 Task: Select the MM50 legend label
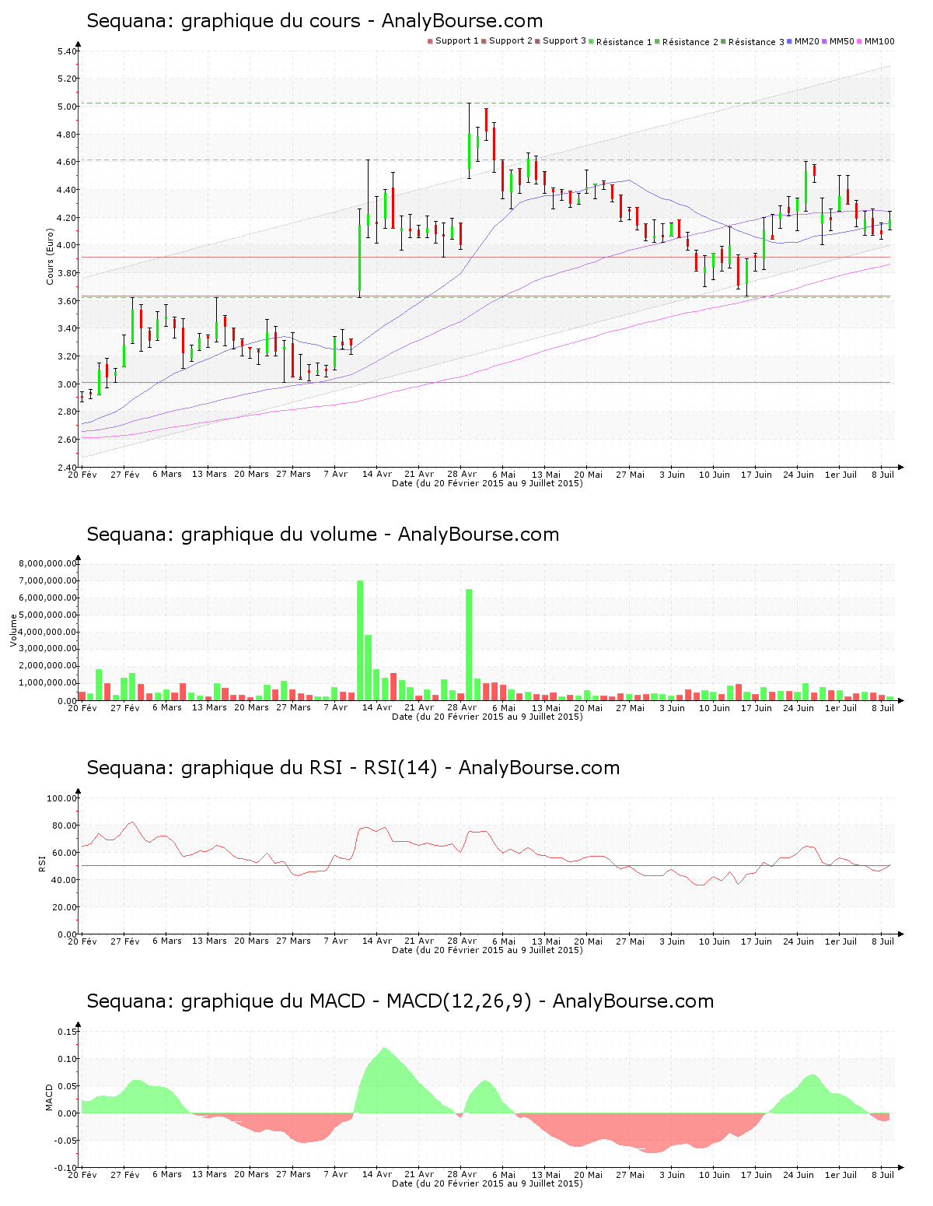point(842,41)
